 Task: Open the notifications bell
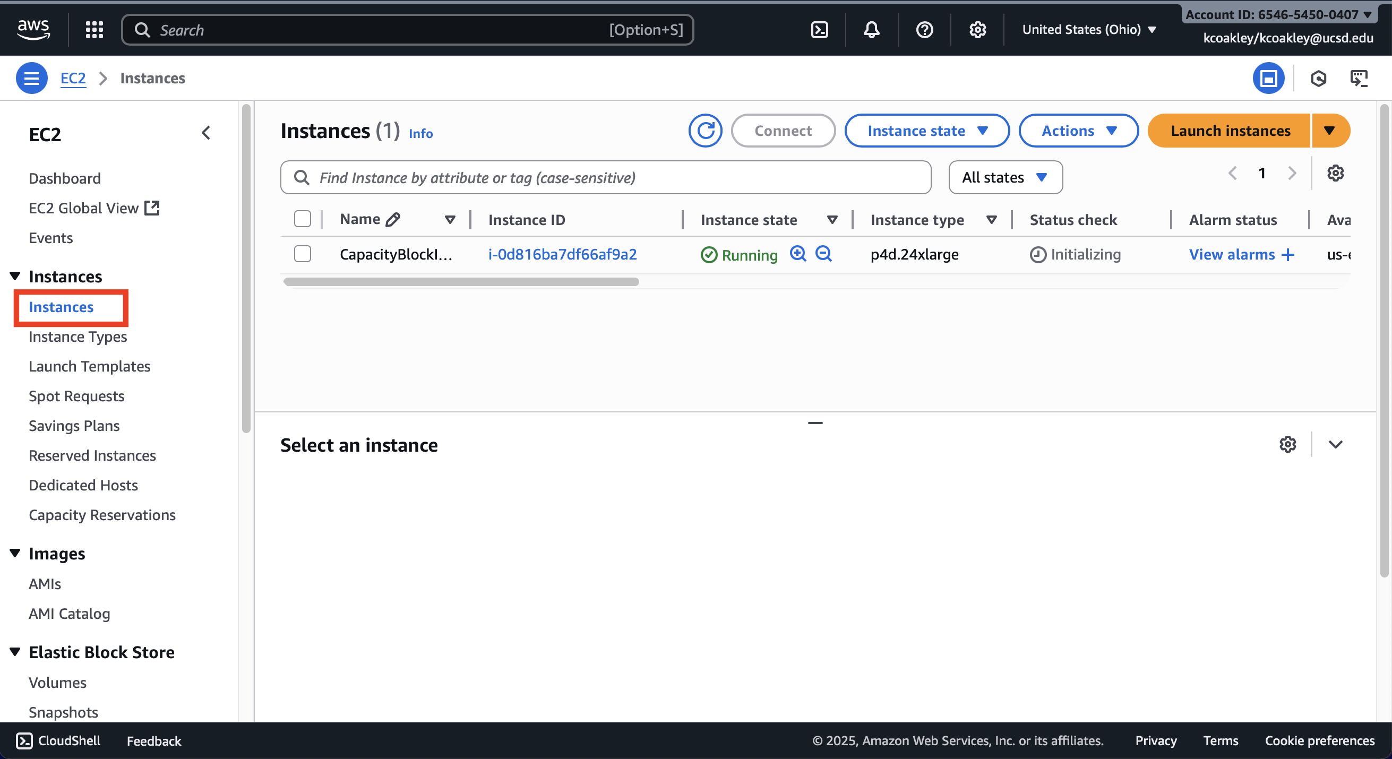[871, 30]
